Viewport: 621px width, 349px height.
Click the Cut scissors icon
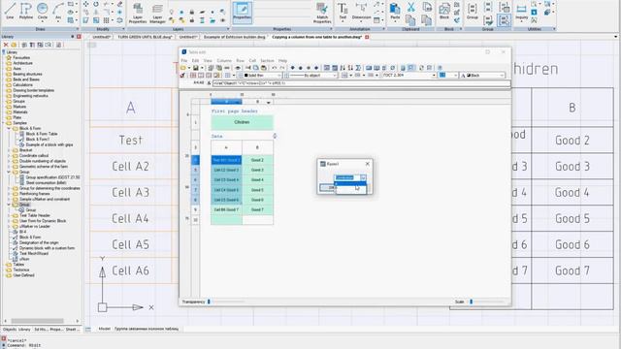(x=410, y=7)
